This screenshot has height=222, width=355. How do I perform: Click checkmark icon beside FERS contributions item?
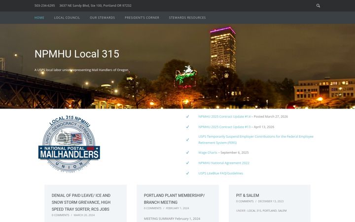point(187,140)
